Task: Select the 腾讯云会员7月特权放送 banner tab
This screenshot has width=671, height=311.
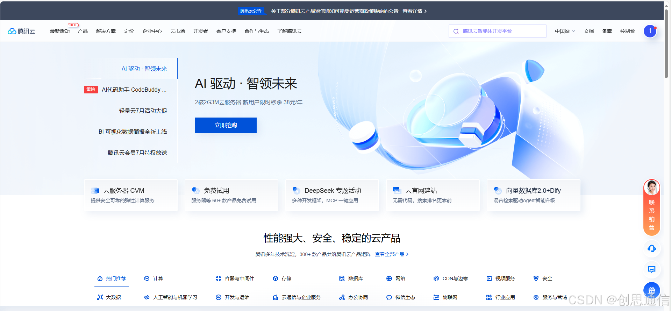Action: (137, 153)
